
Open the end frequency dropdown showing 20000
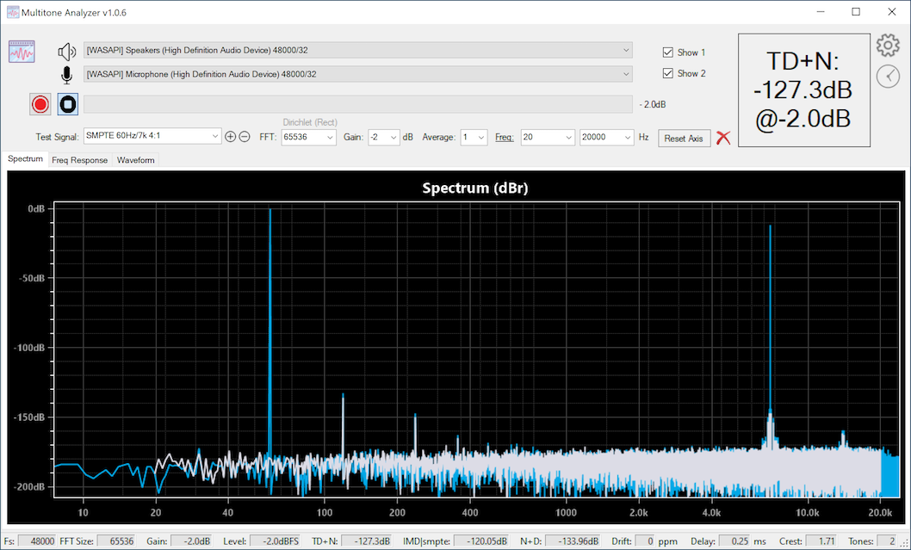(x=606, y=137)
